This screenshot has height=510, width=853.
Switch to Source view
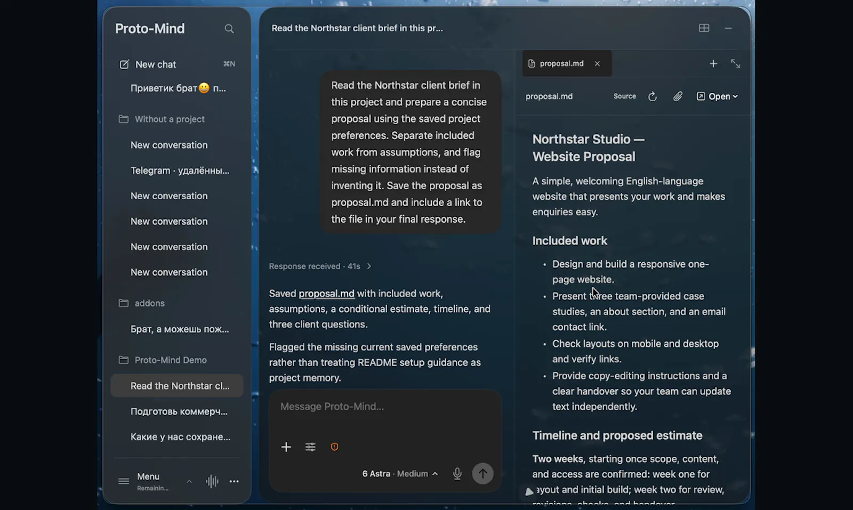625,96
